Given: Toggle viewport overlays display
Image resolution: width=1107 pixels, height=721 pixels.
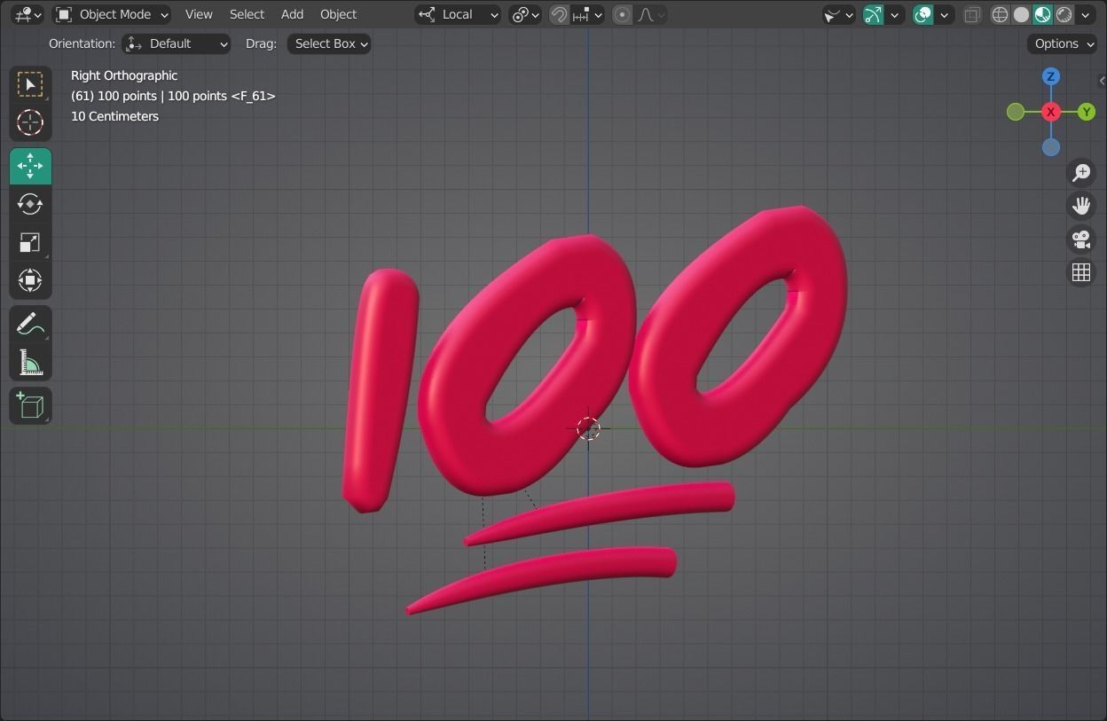Looking at the screenshot, I should tap(923, 14).
